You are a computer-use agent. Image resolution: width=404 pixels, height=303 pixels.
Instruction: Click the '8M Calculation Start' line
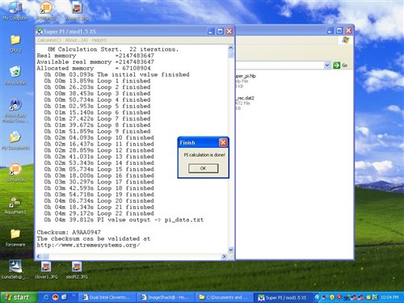click(x=113, y=49)
